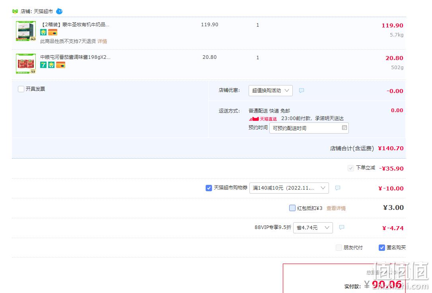Image resolution: width=432 pixels, height=293 pixels.
Task: Click the 店铺合计(含运费) label
Action: coord(352,148)
